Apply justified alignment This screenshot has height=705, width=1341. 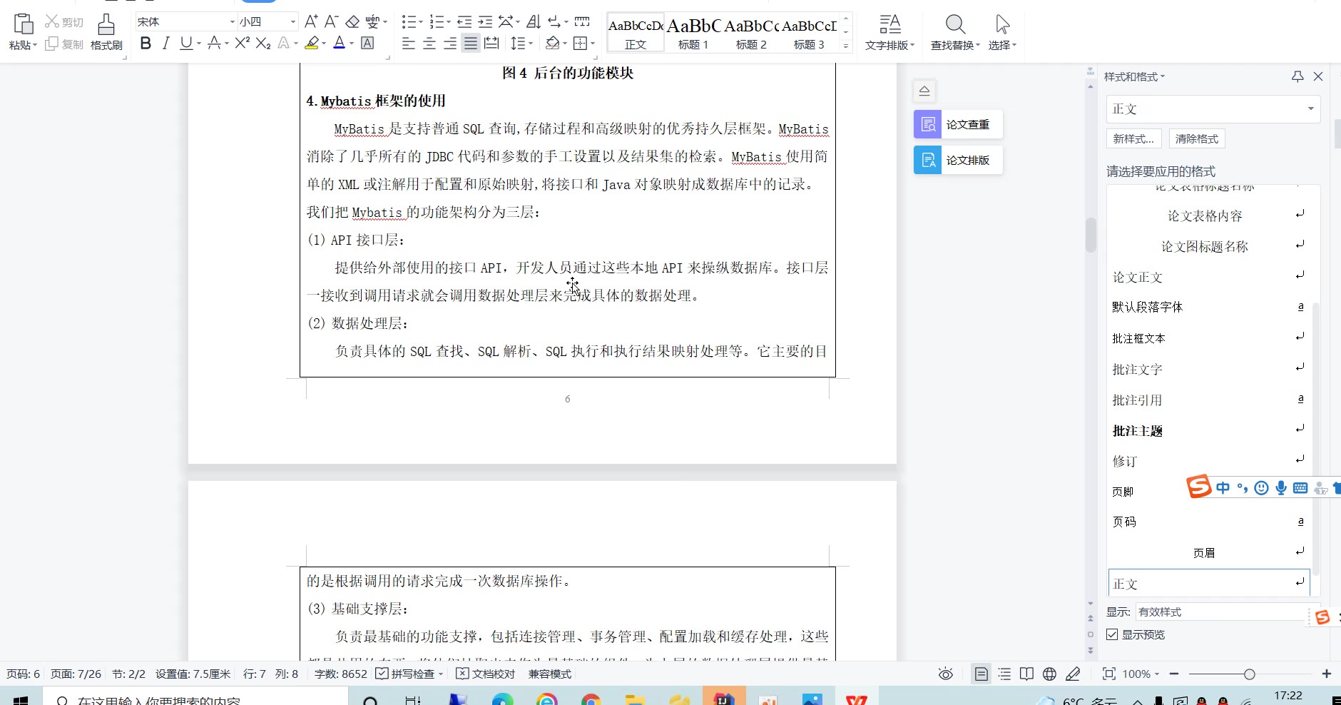tap(471, 44)
